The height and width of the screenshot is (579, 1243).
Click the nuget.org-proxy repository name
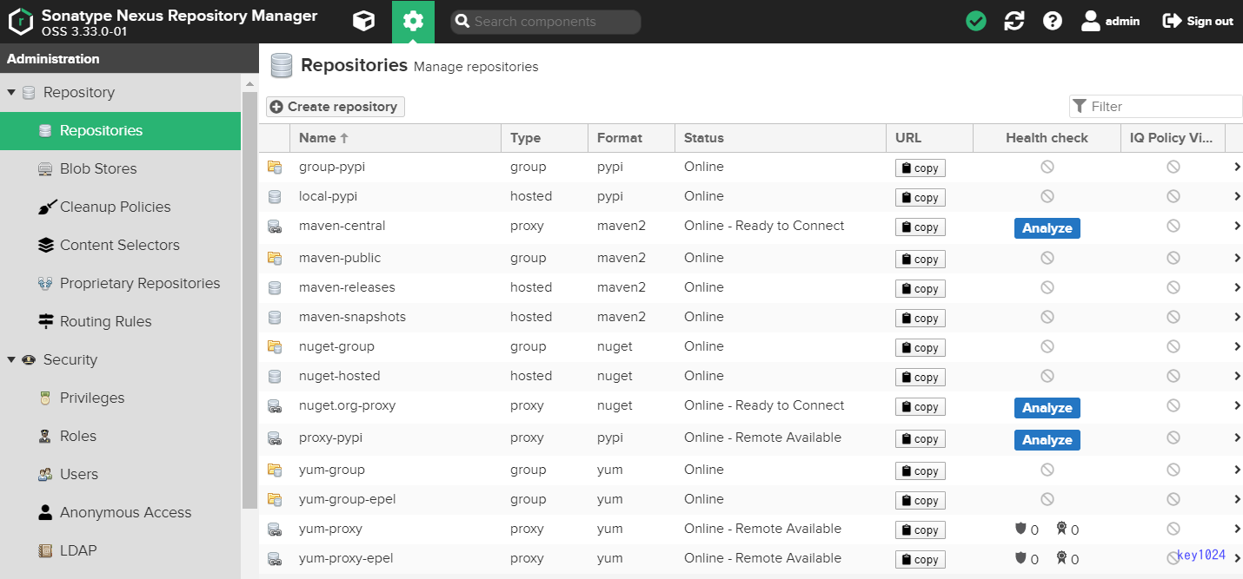(348, 405)
